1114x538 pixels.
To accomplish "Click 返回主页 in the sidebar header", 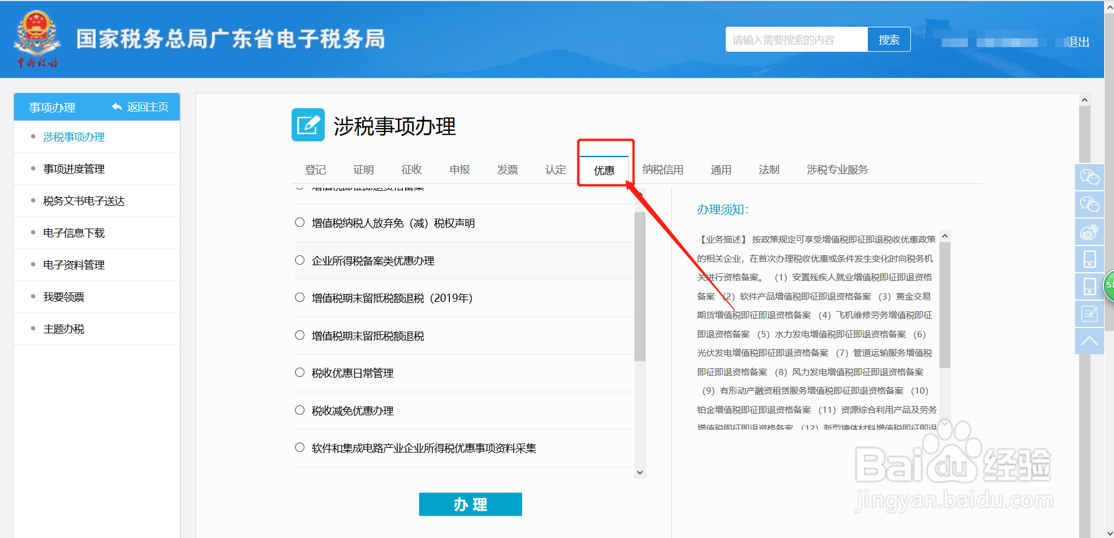I will (148, 106).
